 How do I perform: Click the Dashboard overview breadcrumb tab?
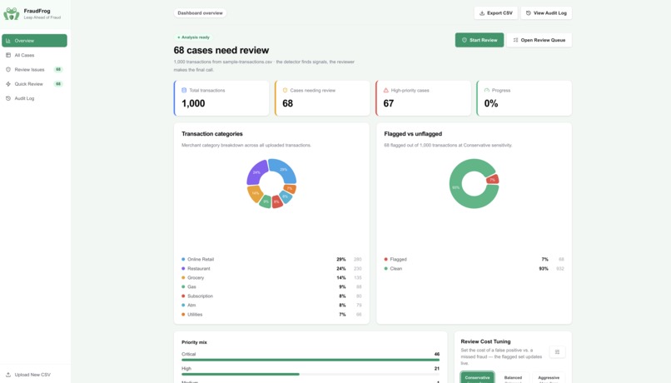coord(201,12)
